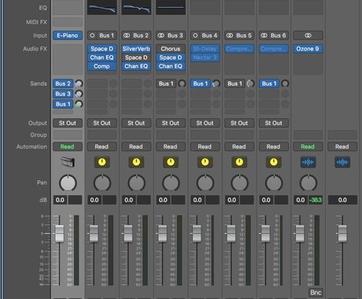The image size is (362, 299).
Task: Open the Bus 3 send slot on E-Piano
Action: coord(63,94)
